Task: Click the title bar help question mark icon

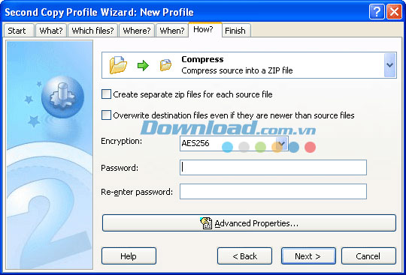Action: coord(377,12)
